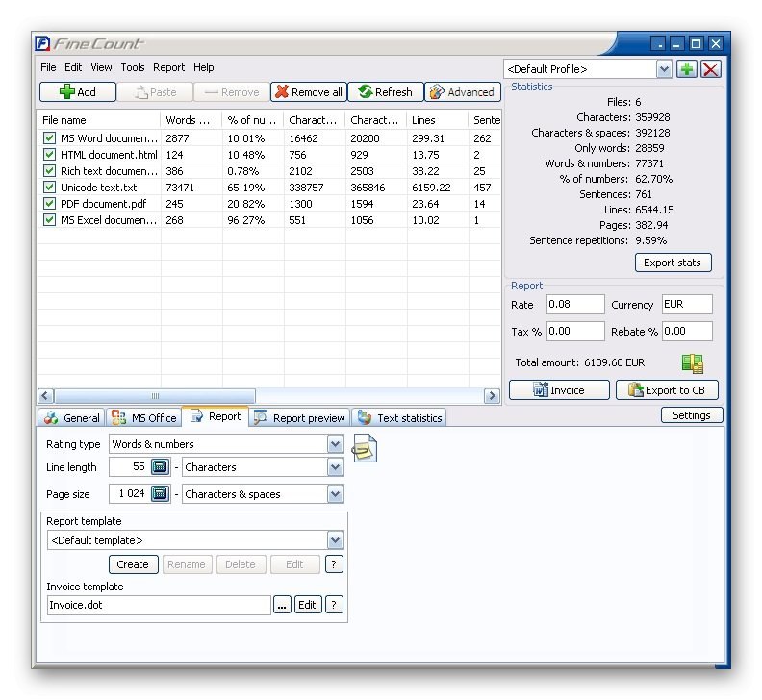762x700 pixels.
Task: Click help button beside template Edit
Action: [x=334, y=564]
